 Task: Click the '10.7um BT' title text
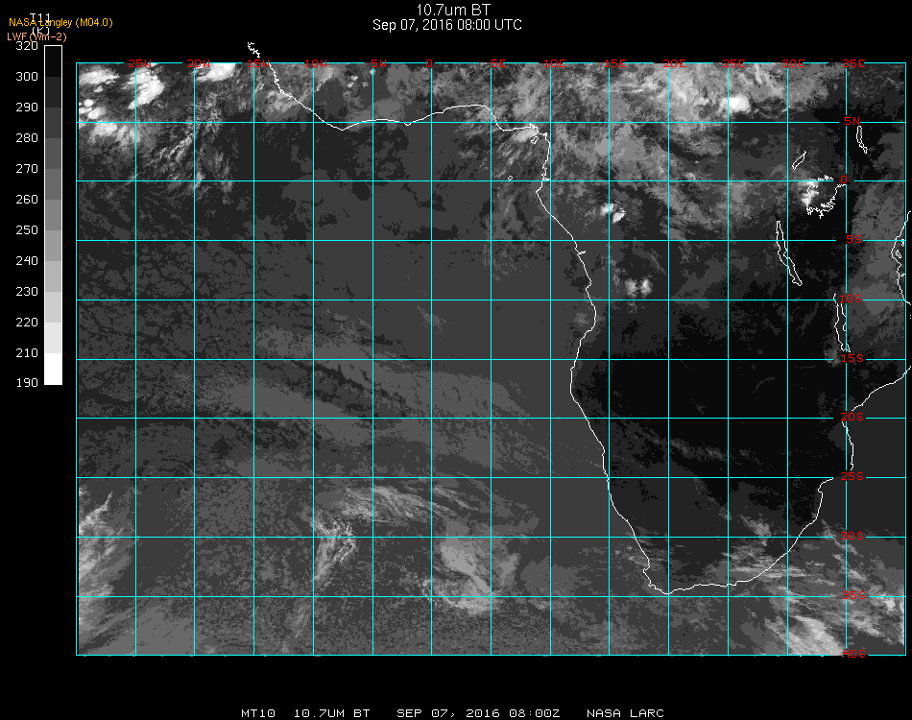point(452,10)
